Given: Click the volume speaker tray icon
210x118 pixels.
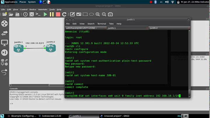Looking at the screenshot, I should click(167, 2).
